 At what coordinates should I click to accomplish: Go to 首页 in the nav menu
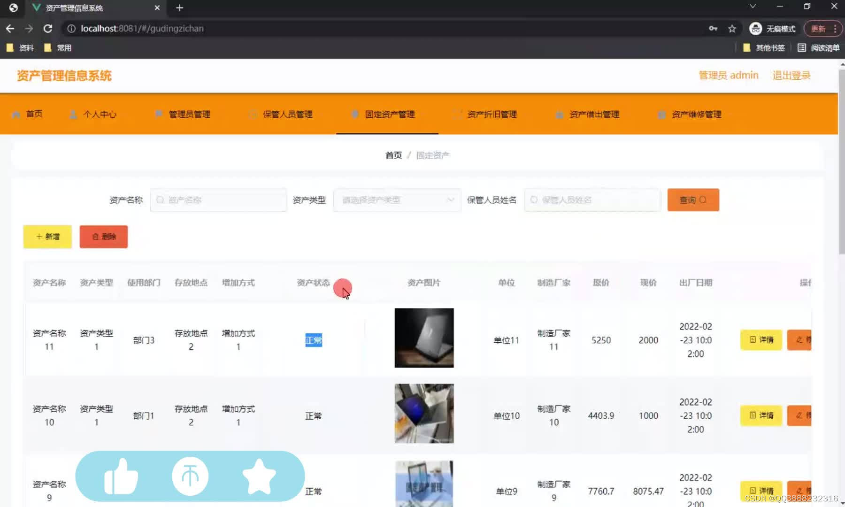tap(28, 114)
